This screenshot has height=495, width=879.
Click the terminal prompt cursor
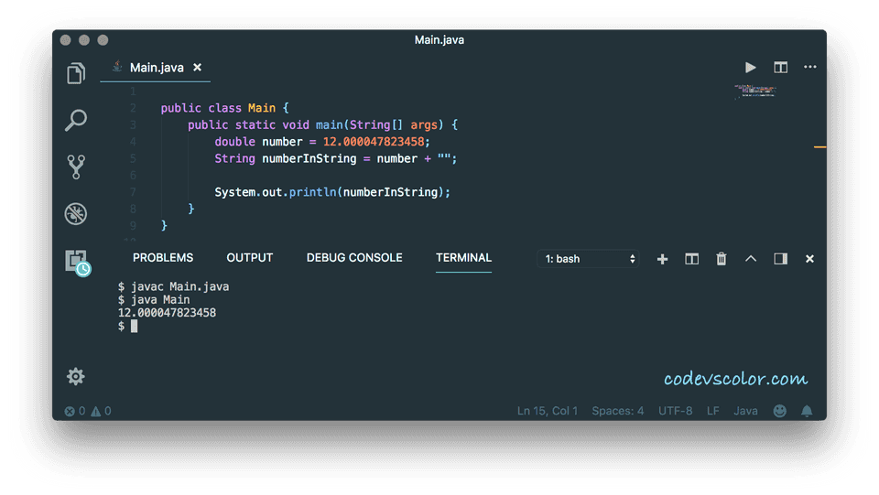click(134, 326)
